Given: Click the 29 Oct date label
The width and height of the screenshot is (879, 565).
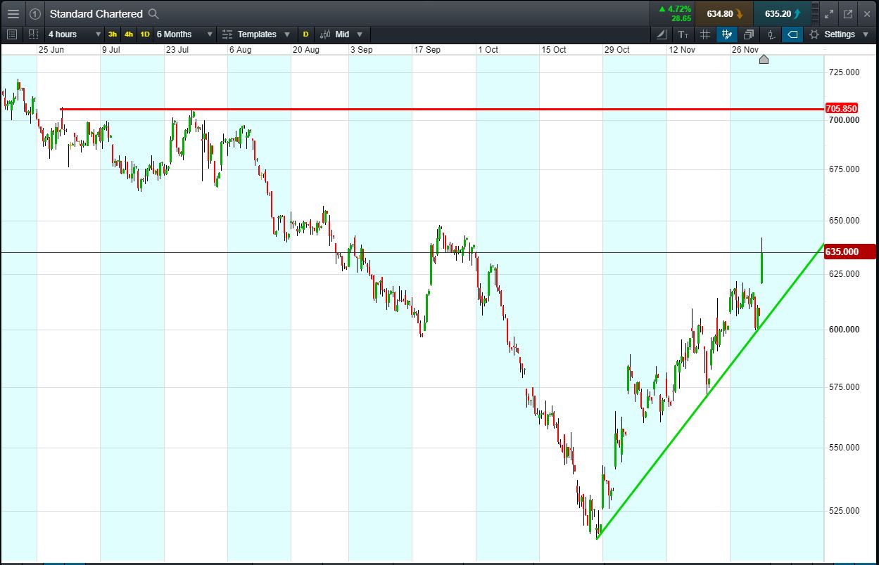Looking at the screenshot, I should 617,50.
